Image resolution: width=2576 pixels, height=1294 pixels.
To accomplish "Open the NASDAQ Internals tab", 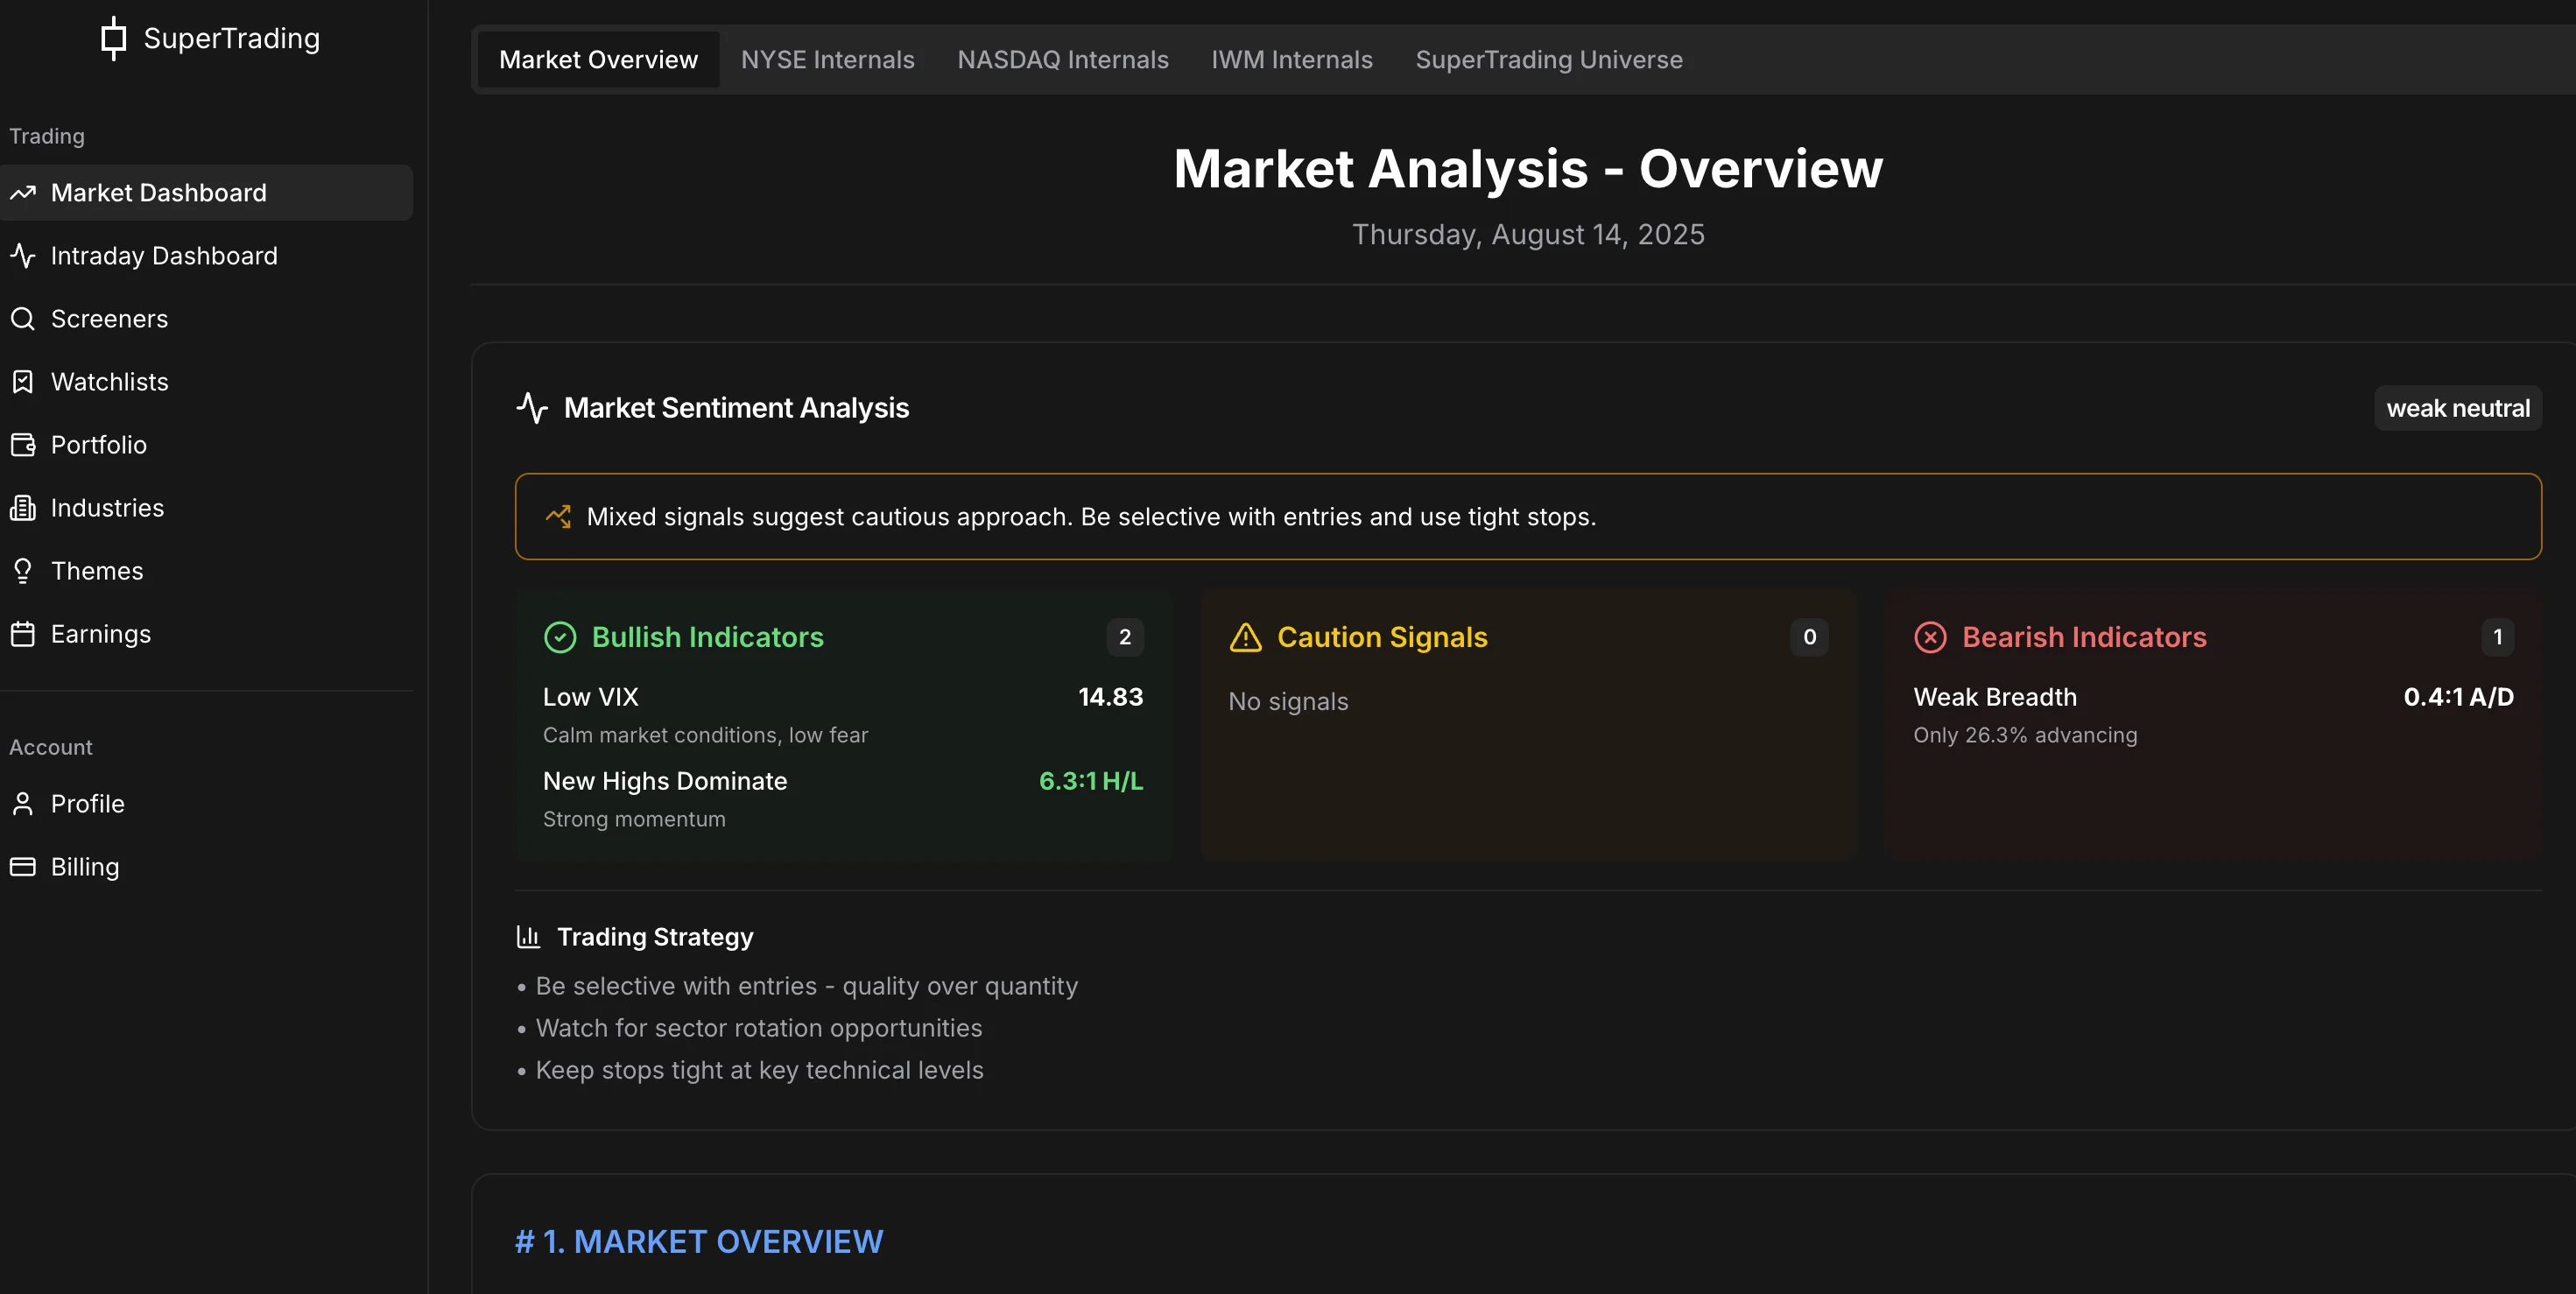I will pyautogui.click(x=1062, y=60).
